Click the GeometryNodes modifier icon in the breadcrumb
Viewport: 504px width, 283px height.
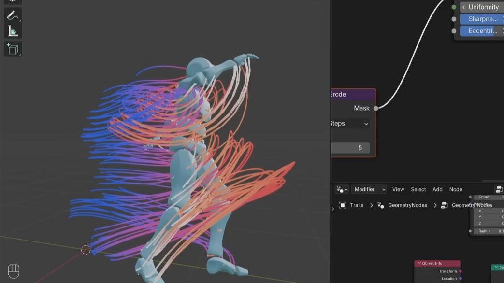pos(380,205)
